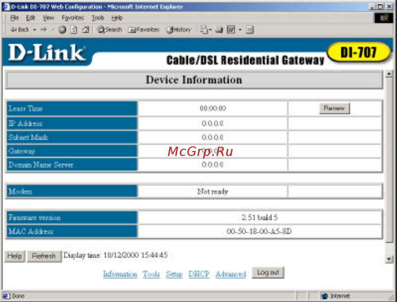
Task: Click the Forward arrow button
Action: coord(44,30)
